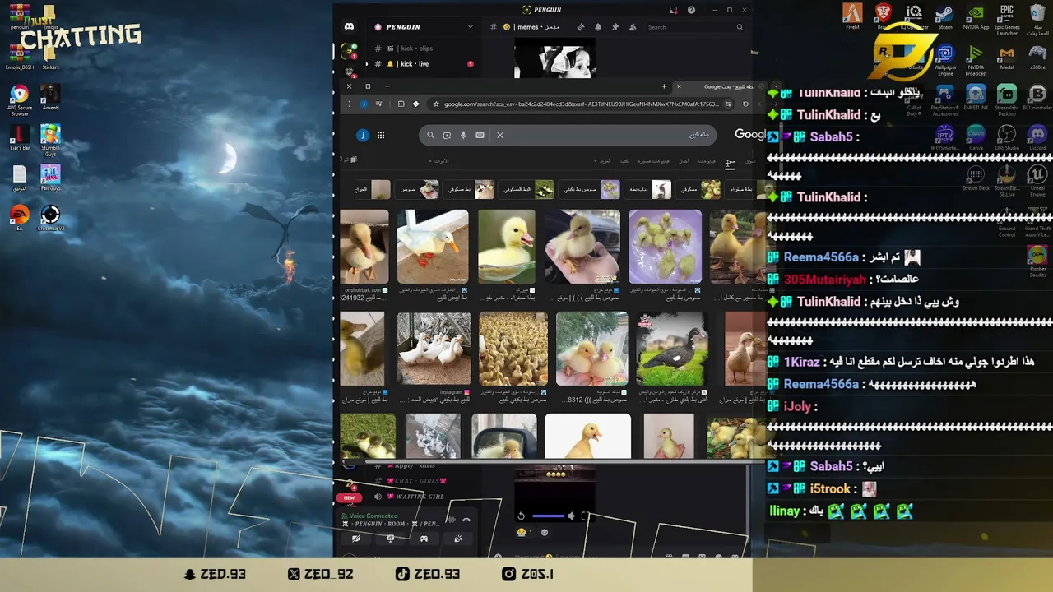Open Discord inbox icon in title bar

[x=674, y=10]
